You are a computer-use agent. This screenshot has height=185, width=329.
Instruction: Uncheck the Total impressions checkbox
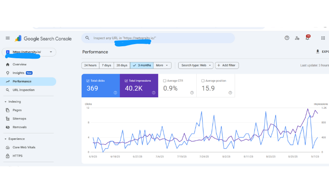(x=126, y=81)
